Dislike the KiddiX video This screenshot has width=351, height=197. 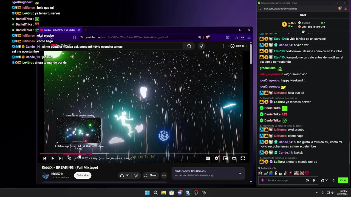click(135, 175)
